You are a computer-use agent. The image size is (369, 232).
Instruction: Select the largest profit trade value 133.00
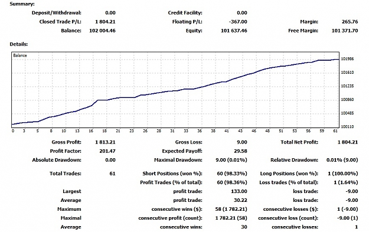click(x=239, y=192)
